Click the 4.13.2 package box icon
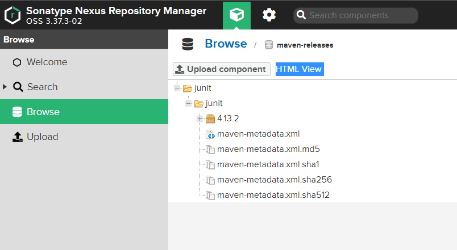The width and height of the screenshot is (457, 250). click(x=210, y=119)
